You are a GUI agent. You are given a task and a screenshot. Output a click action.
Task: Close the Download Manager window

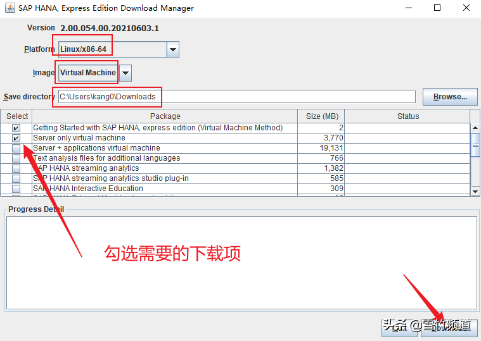(x=466, y=8)
